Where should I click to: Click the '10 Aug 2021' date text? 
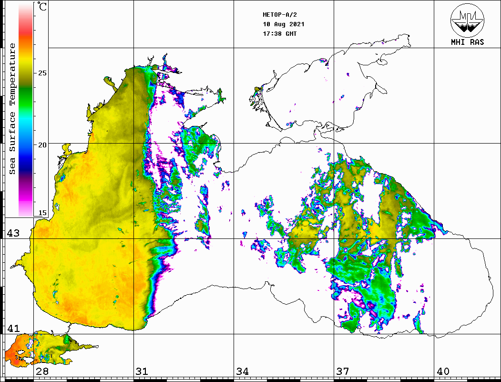coord(284,24)
